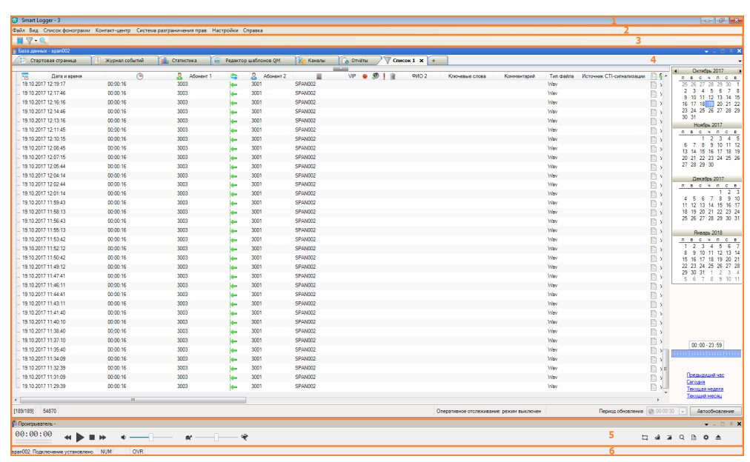Click the zoom magnifier icon in player
The width and height of the screenshot is (750, 462).
pyautogui.click(x=682, y=438)
